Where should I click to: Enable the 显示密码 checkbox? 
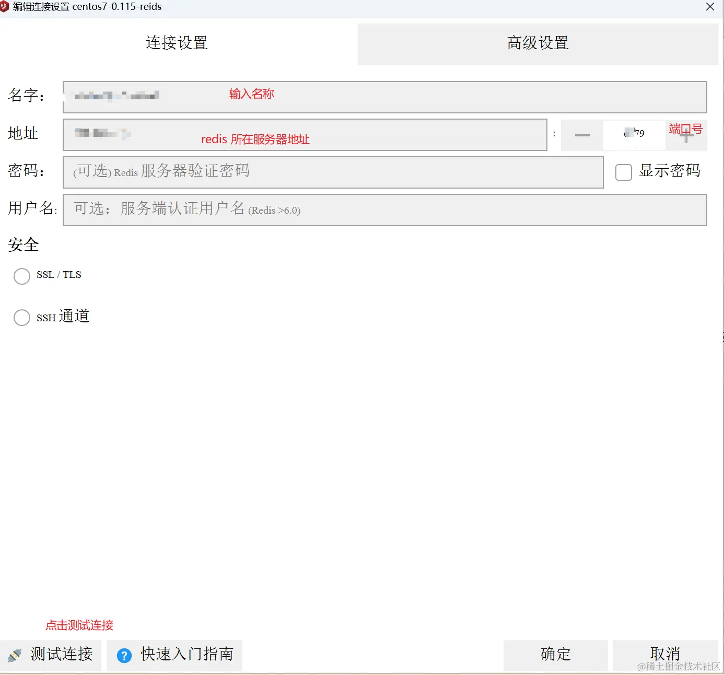[624, 172]
